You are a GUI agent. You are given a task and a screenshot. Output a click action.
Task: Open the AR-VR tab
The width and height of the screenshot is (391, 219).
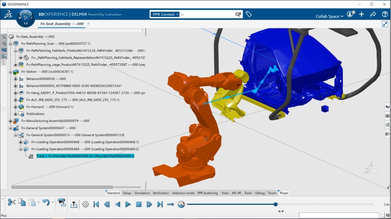(x=236, y=193)
